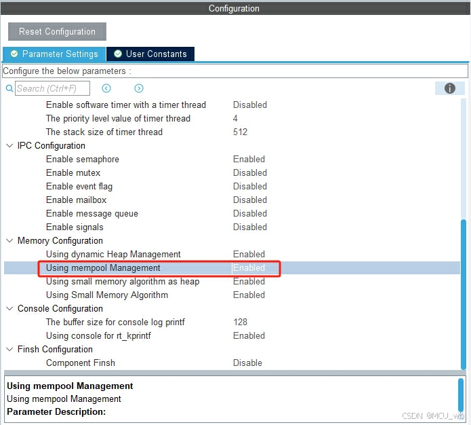Collapse IPC Configuration section
The image size is (471, 425).
(x=9, y=146)
